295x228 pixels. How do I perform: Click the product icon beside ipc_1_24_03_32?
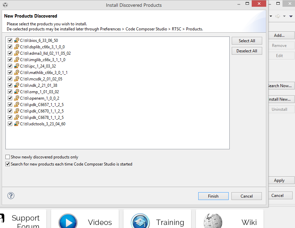(x=17, y=66)
